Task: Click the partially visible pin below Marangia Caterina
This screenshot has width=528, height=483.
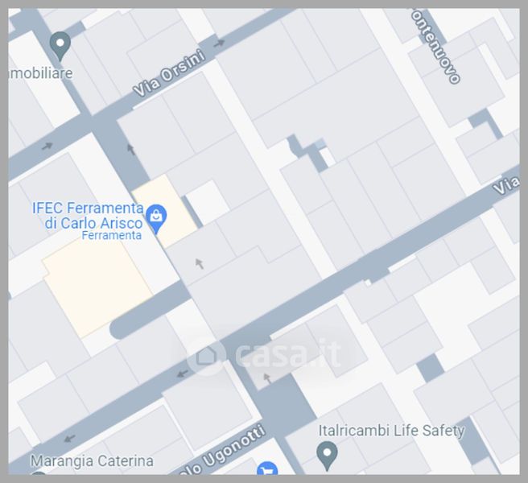Action: pos(38,473)
